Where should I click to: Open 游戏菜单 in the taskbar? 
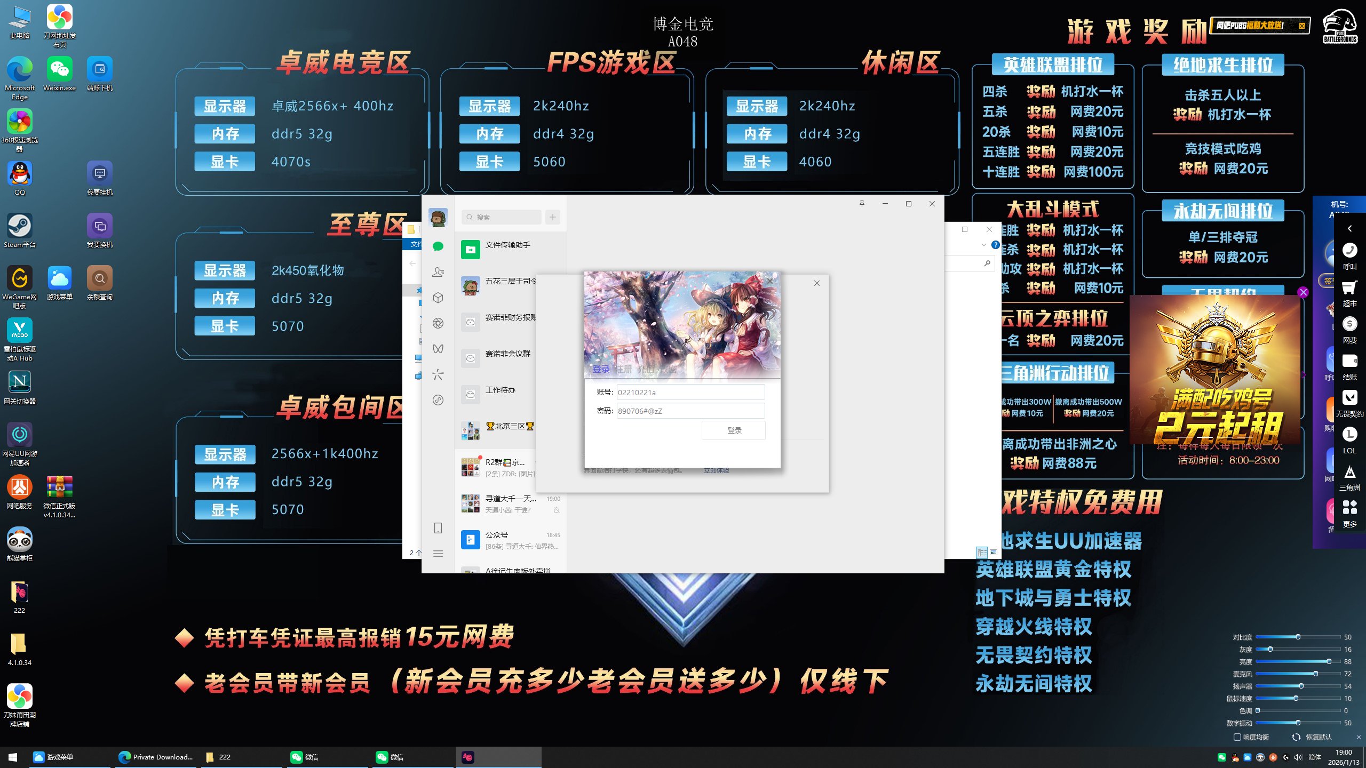coord(59,757)
